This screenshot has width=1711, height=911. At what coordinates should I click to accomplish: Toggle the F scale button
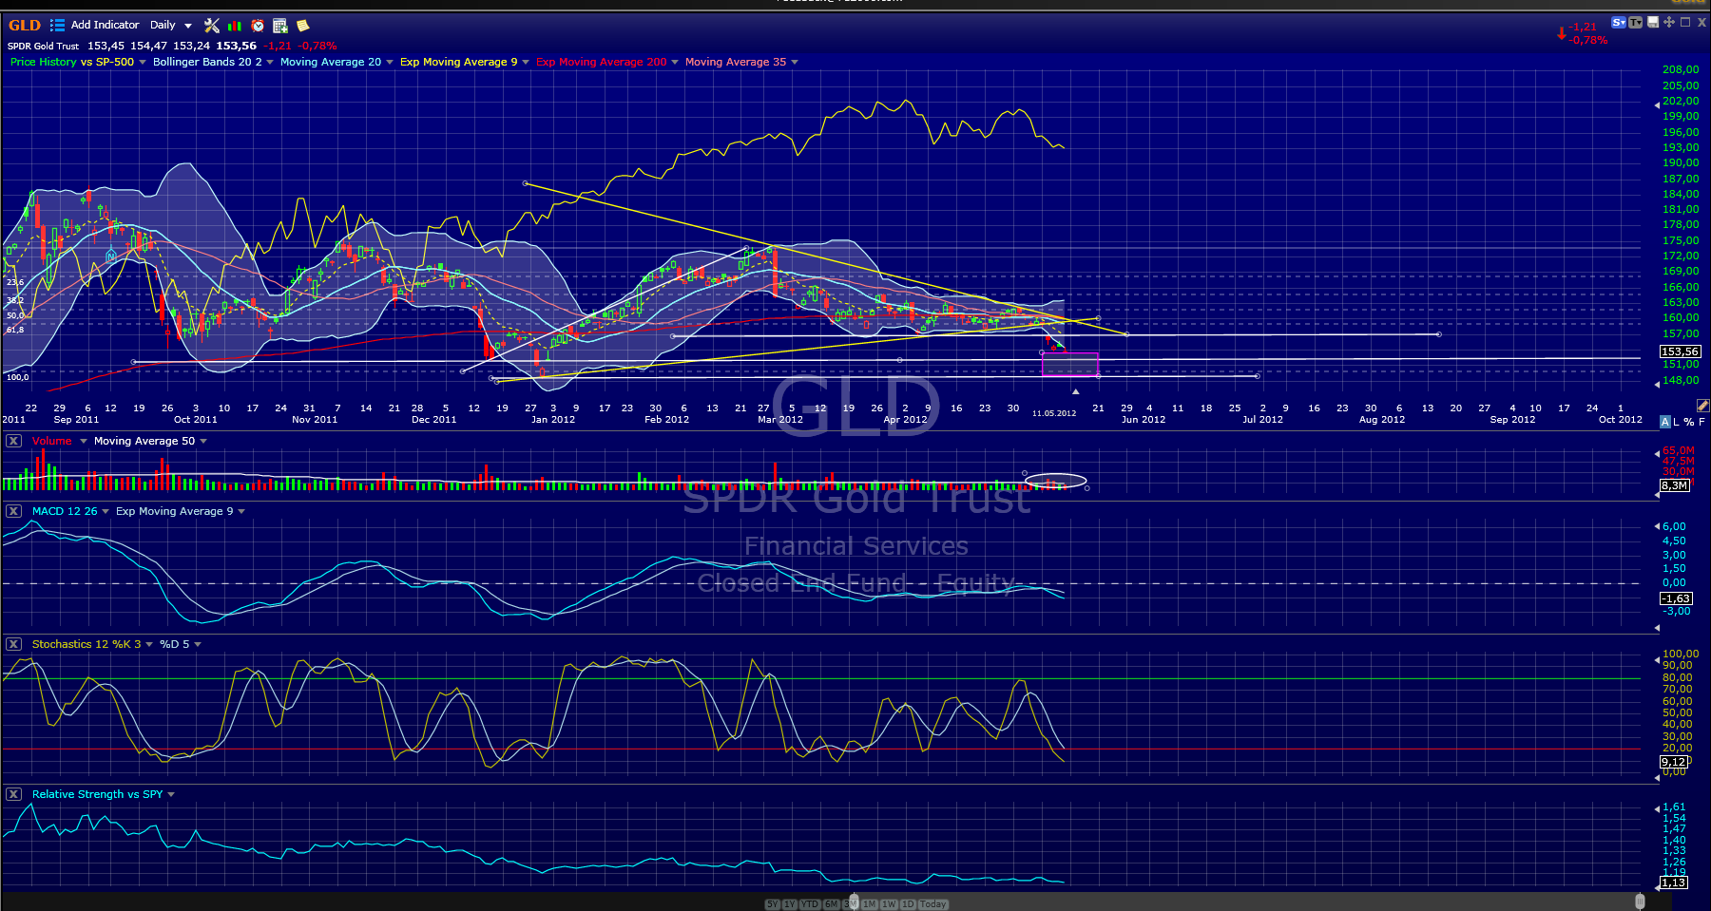(x=1701, y=422)
